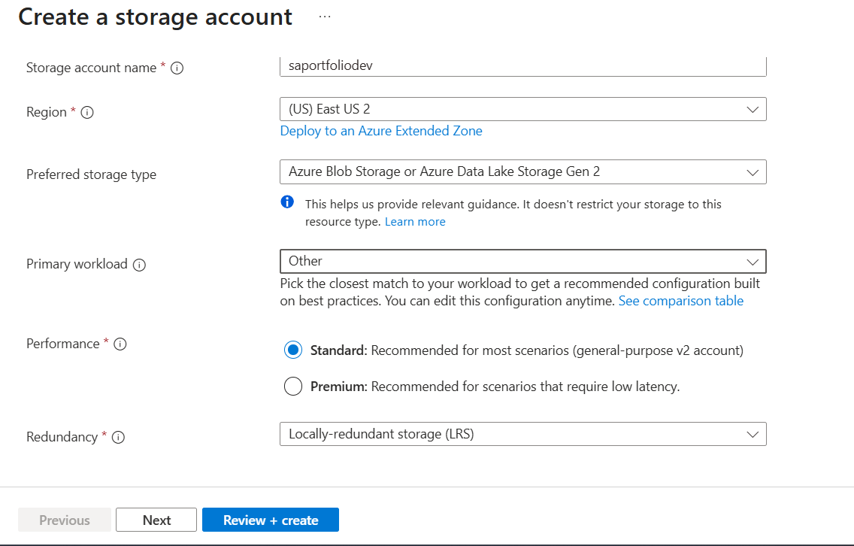Open Deploy to an Azure Extended Zone link
The height and width of the screenshot is (546, 854).
[381, 131]
